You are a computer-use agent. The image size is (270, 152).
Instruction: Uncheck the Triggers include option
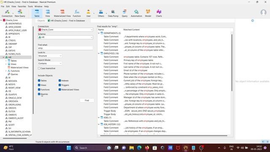60,85
